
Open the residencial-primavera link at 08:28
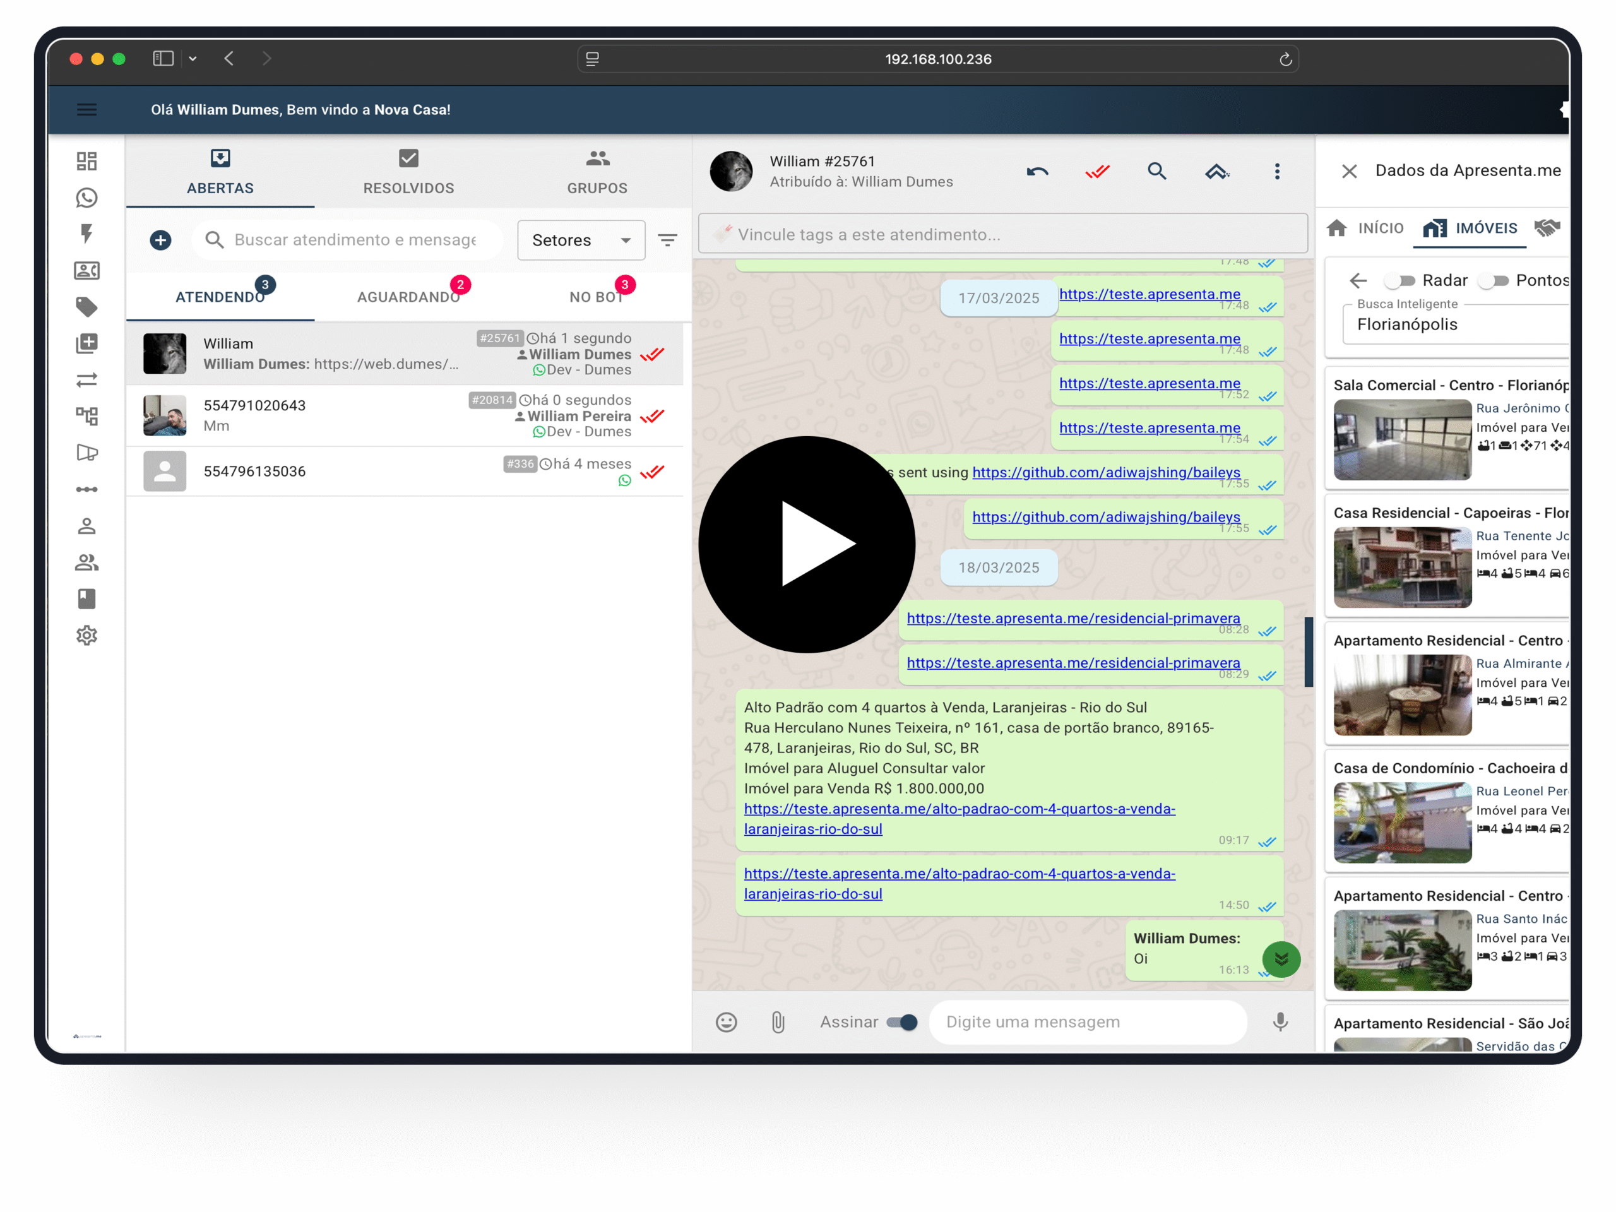click(1072, 618)
